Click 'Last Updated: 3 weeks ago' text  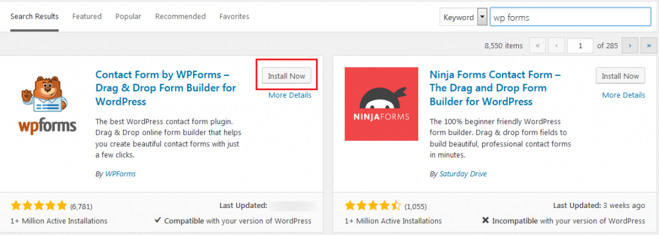[x=599, y=205]
